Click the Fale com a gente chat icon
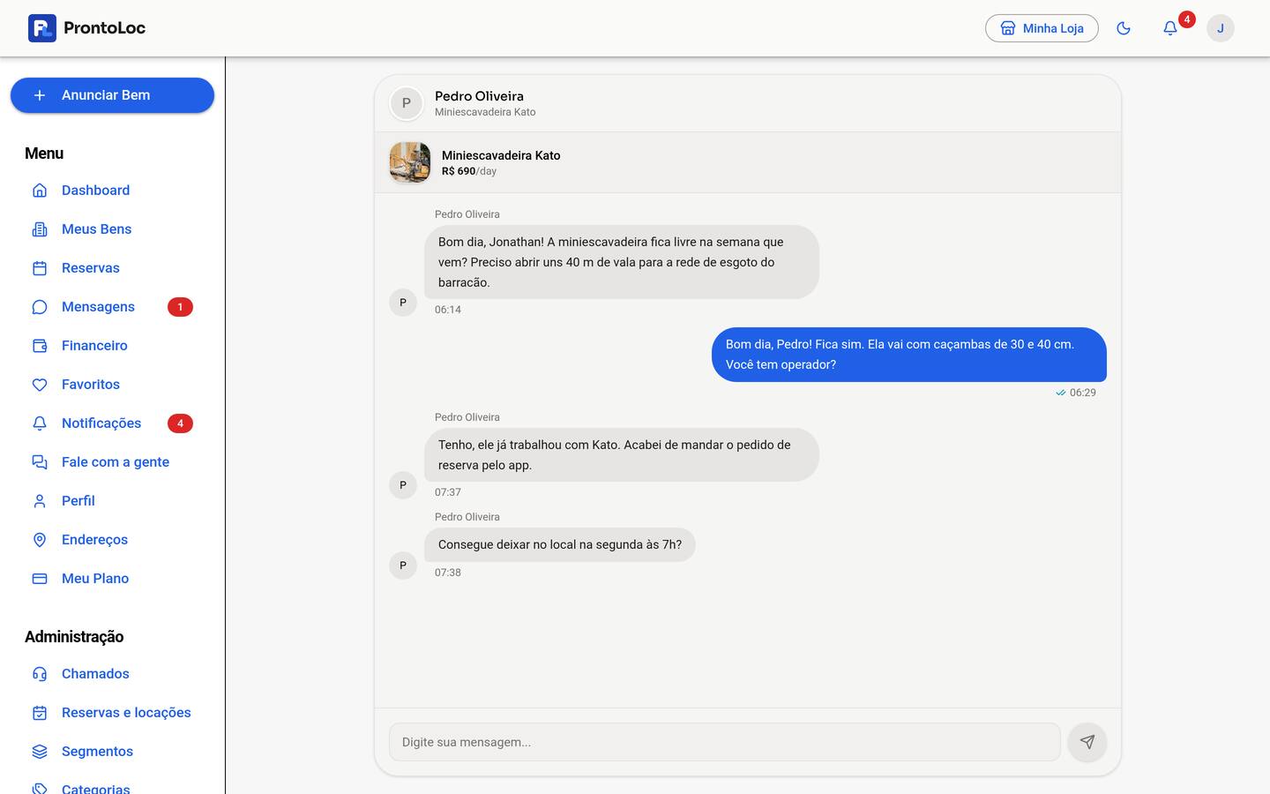The height and width of the screenshot is (794, 1270). [40, 462]
